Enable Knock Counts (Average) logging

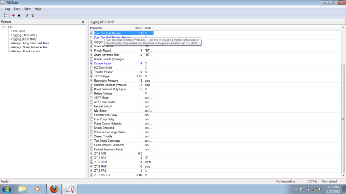coord(91,59)
